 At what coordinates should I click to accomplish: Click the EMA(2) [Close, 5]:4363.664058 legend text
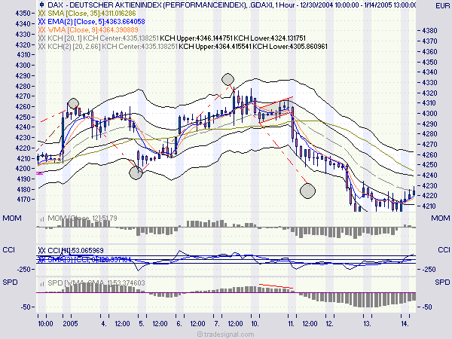(x=96, y=22)
